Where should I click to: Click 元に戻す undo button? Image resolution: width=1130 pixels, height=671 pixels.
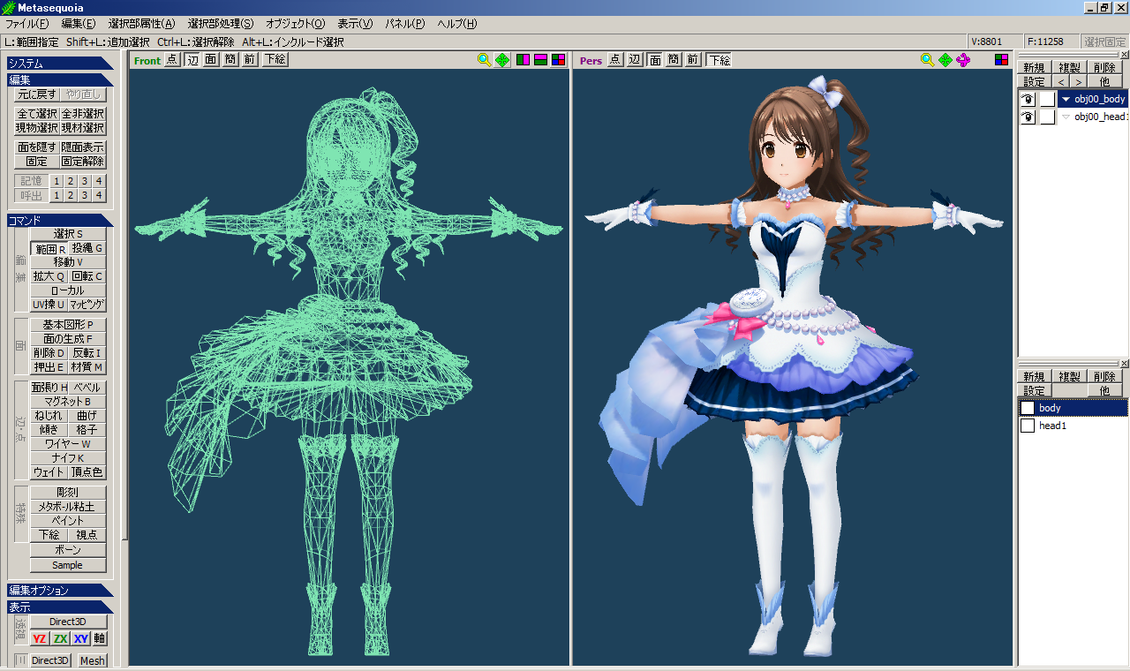pos(37,94)
